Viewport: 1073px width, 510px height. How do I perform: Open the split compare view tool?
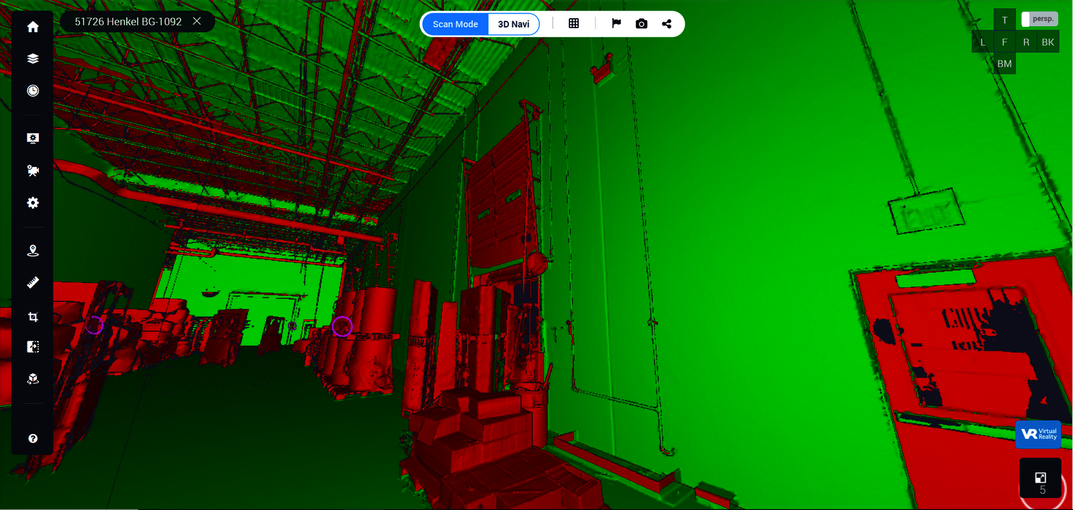point(33,347)
